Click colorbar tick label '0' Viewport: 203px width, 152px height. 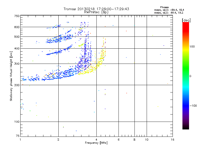[190, 76]
